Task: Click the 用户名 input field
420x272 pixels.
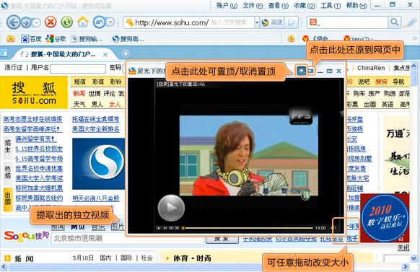Action: click(x=78, y=69)
